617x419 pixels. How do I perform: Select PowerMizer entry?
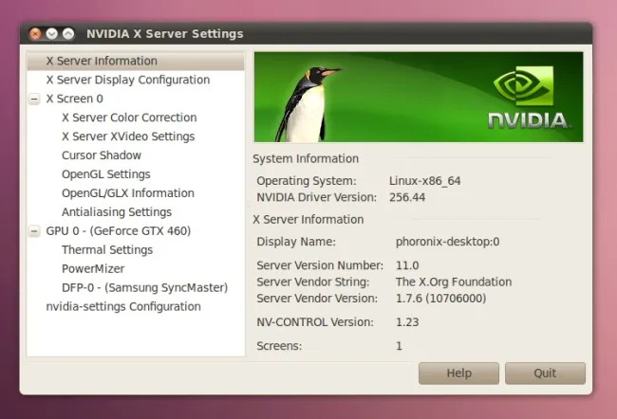93,269
